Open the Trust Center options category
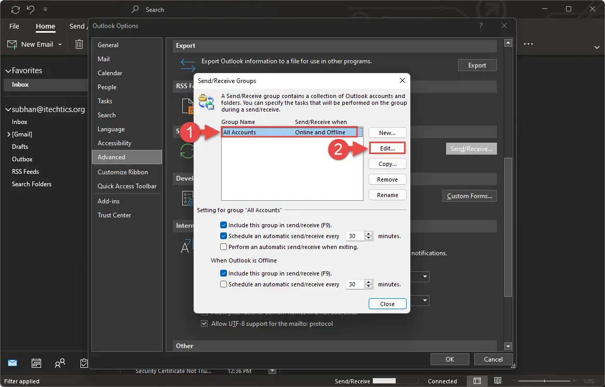Screen dimensions: 605x387 [x=127, y=215]
